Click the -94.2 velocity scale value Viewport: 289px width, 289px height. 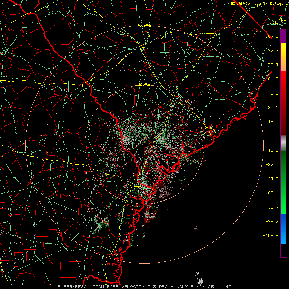pyautogui.click(x=272, y=222)
